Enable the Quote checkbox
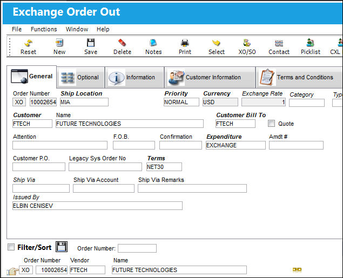Viewport: 343px width, 278px height. pyautogui.click(x=271, y=124)
